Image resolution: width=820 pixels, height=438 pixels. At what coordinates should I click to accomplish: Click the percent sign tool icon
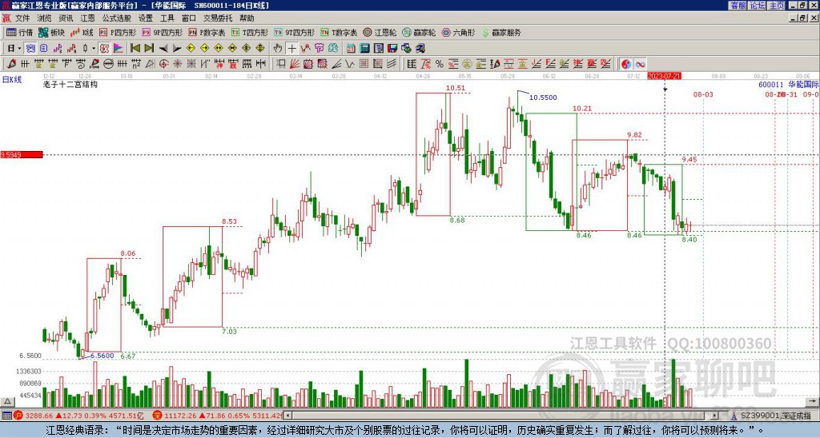(x=440, y=64)
